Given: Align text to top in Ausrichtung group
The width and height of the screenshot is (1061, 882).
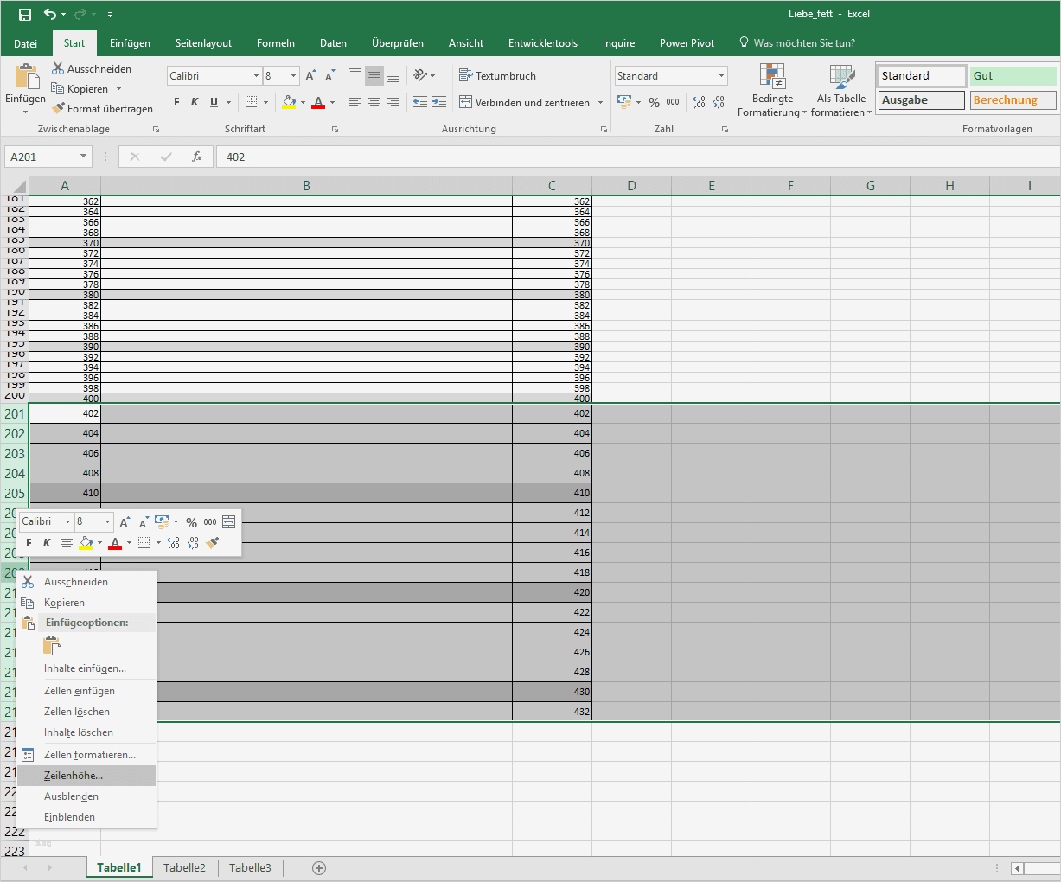Looking at the screenshot, I should 355,76.
